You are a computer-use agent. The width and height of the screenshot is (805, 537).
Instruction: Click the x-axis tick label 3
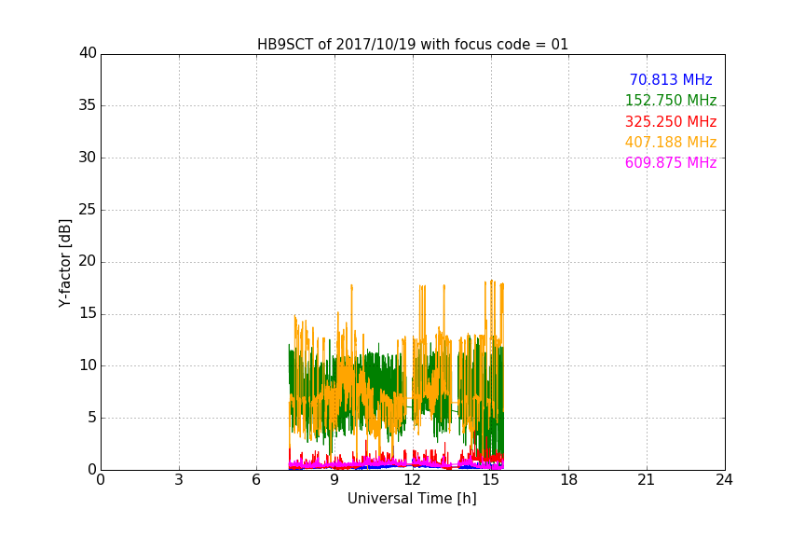coord(179,480)
